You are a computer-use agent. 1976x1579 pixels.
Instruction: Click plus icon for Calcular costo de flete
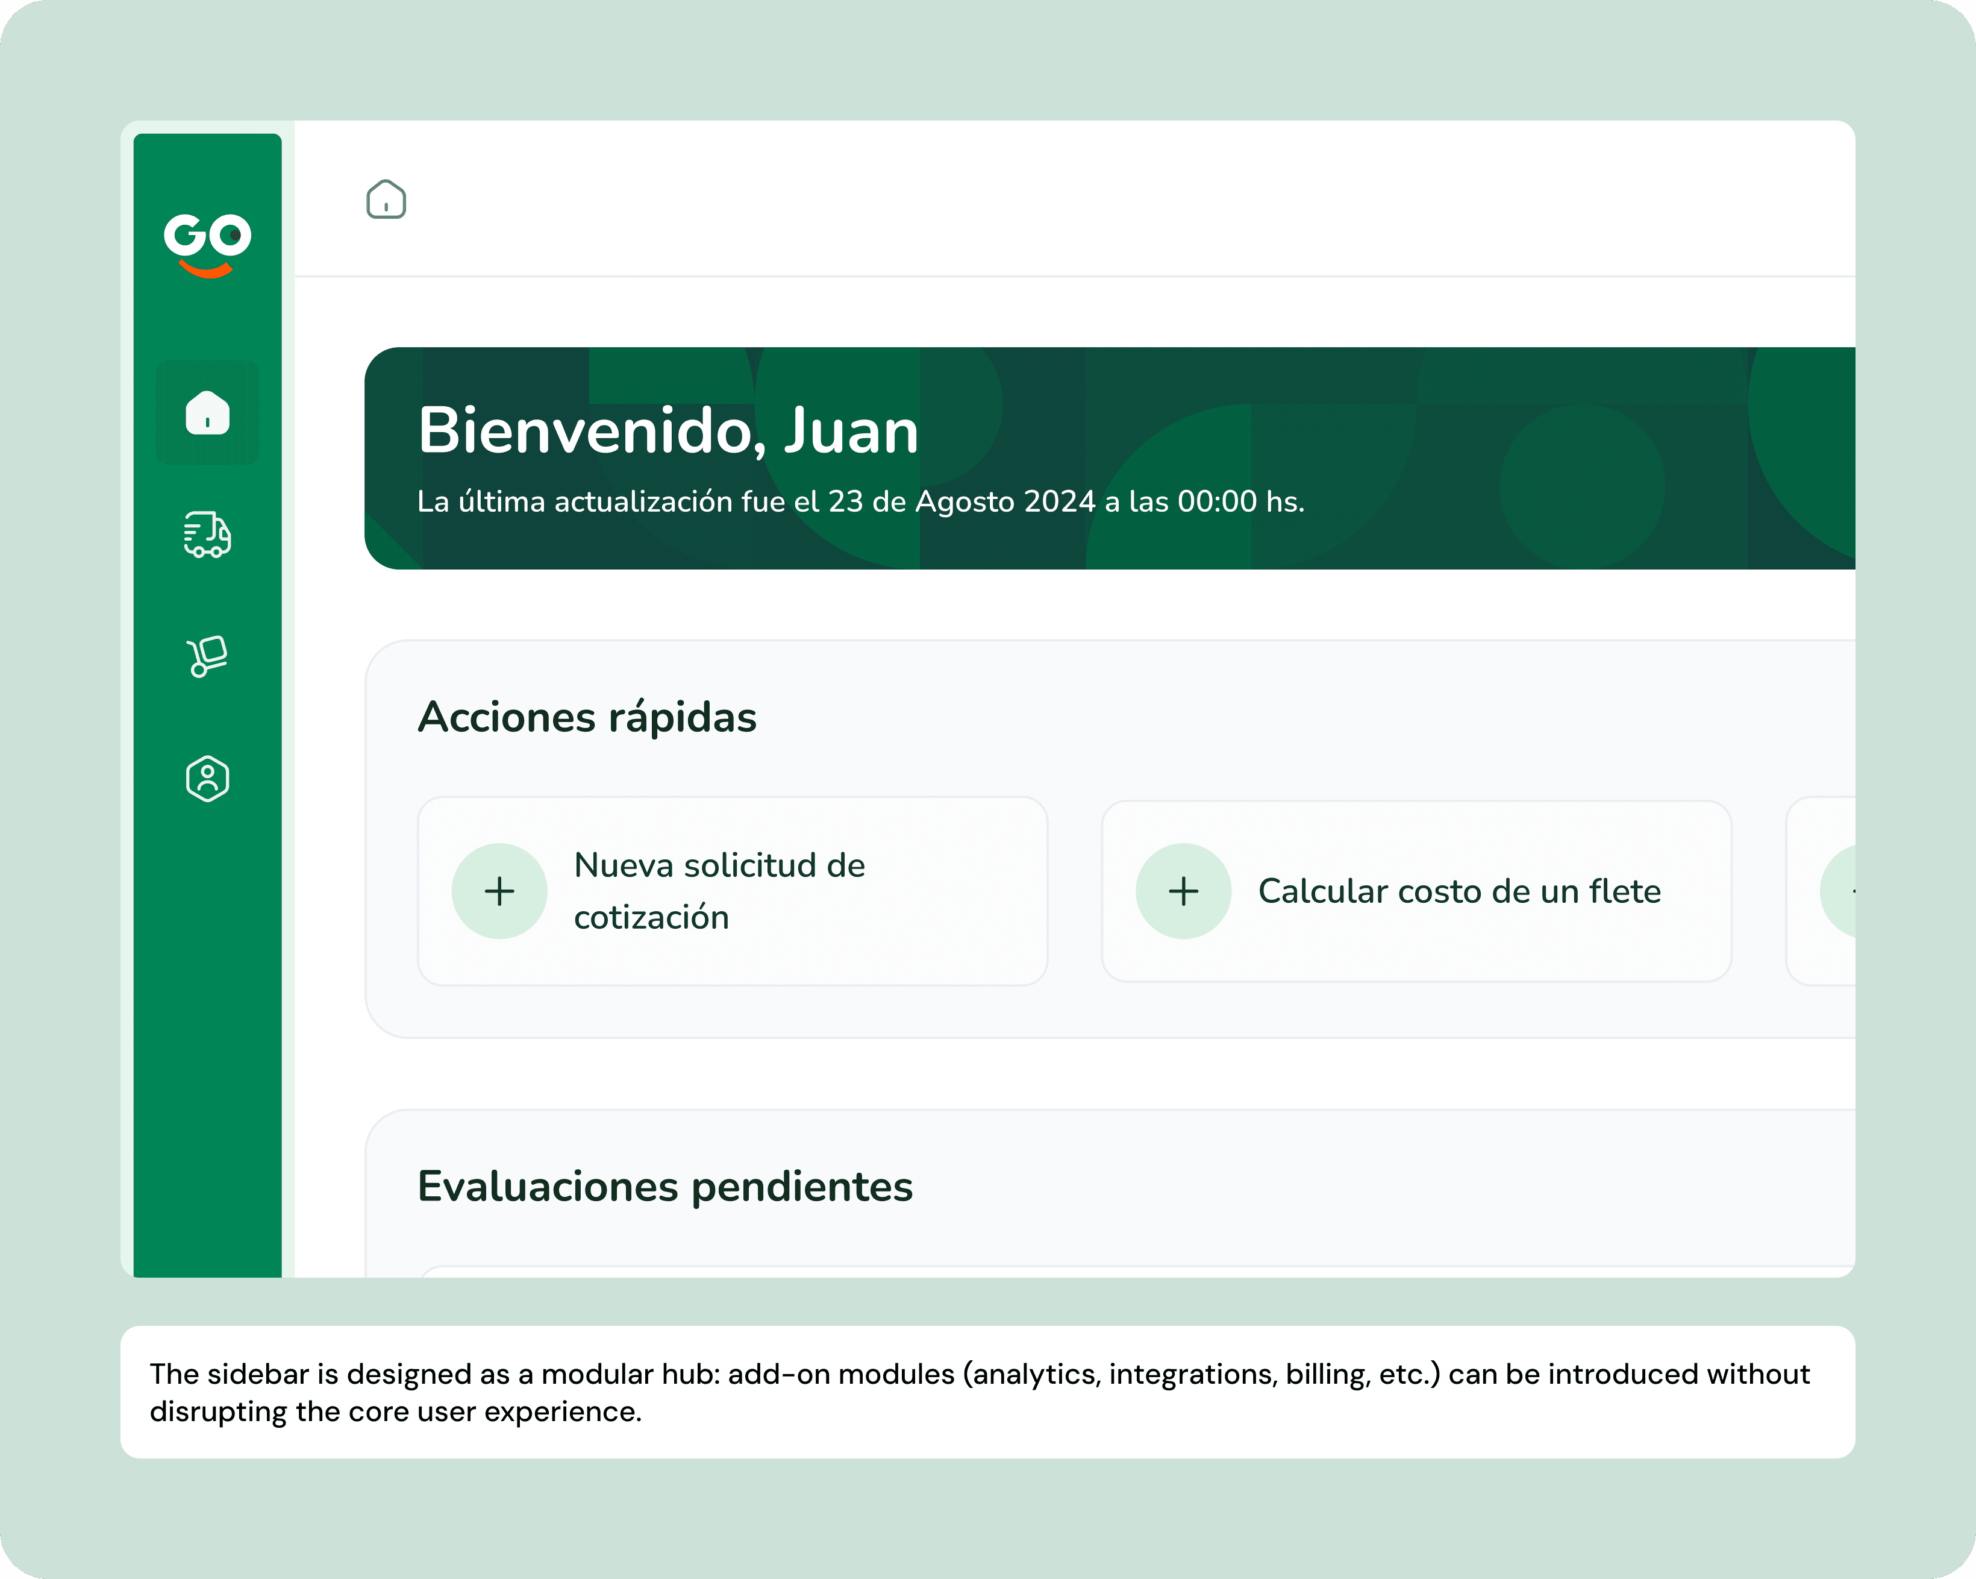[x=1183, y=890]
